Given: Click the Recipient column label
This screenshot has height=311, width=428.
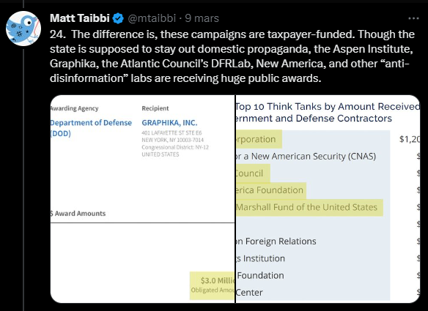Looking at the screenshot, I should pyautogui.click(x=155, y=108).
